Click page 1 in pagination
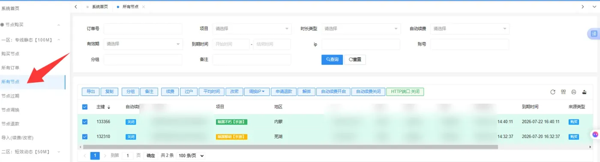This screenshot has height=162, width=600. click(x=95, y=156)
